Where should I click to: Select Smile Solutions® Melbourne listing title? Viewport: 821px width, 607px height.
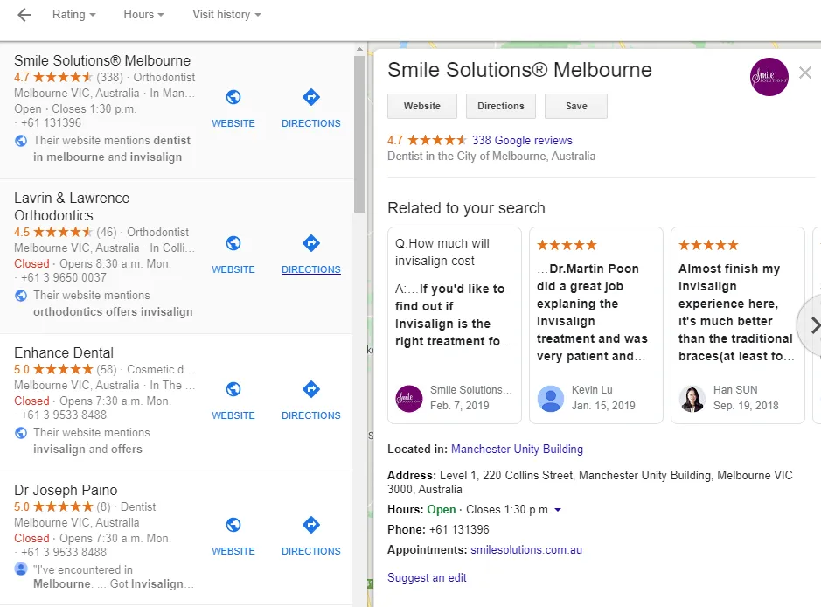102,60
